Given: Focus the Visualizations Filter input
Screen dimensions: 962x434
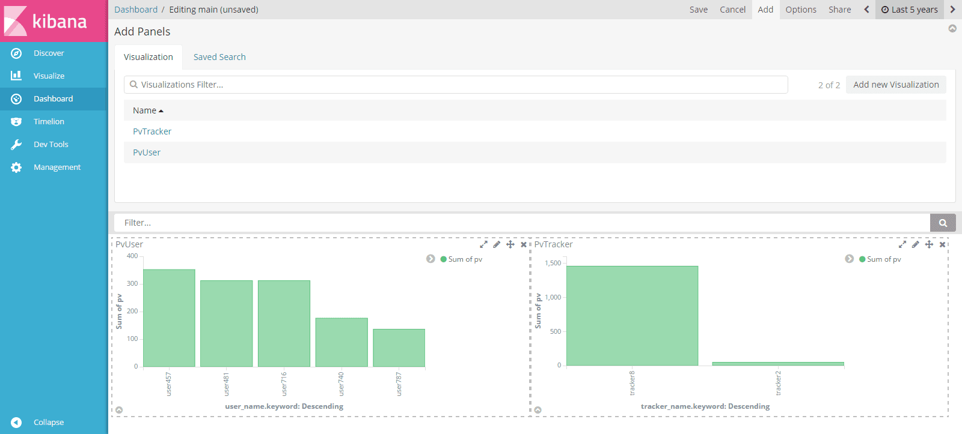Looking at the screenshot, I should point(456,85).
